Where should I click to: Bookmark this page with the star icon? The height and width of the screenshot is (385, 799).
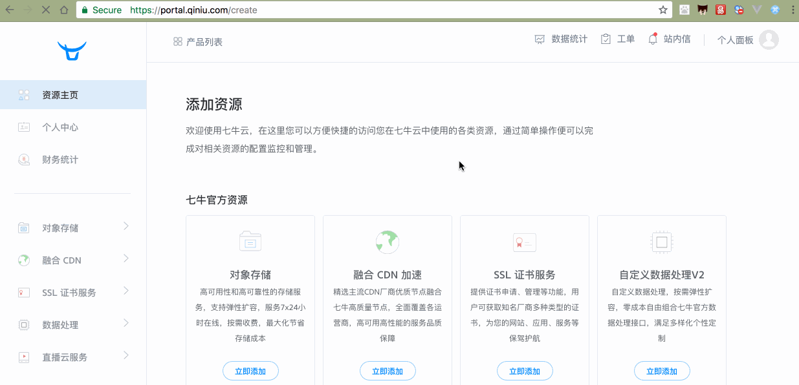coord(662,10)
